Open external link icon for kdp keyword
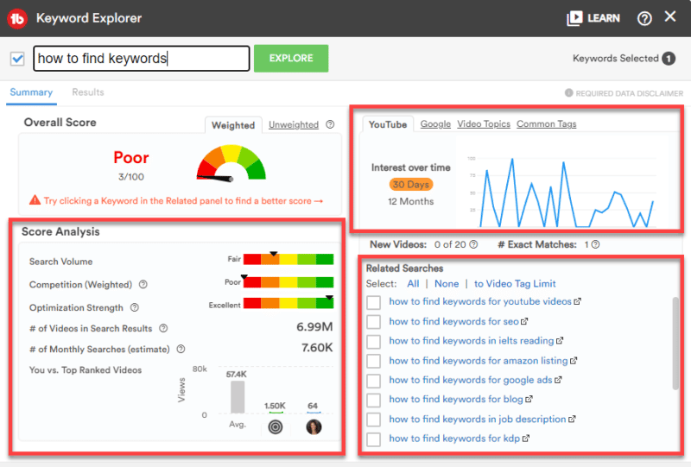This screenshot has height=467, width=691. click(526, 439)
